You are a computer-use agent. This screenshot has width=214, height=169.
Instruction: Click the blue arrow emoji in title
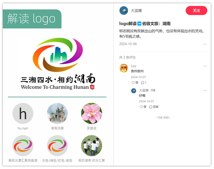(x=139, y=24)
